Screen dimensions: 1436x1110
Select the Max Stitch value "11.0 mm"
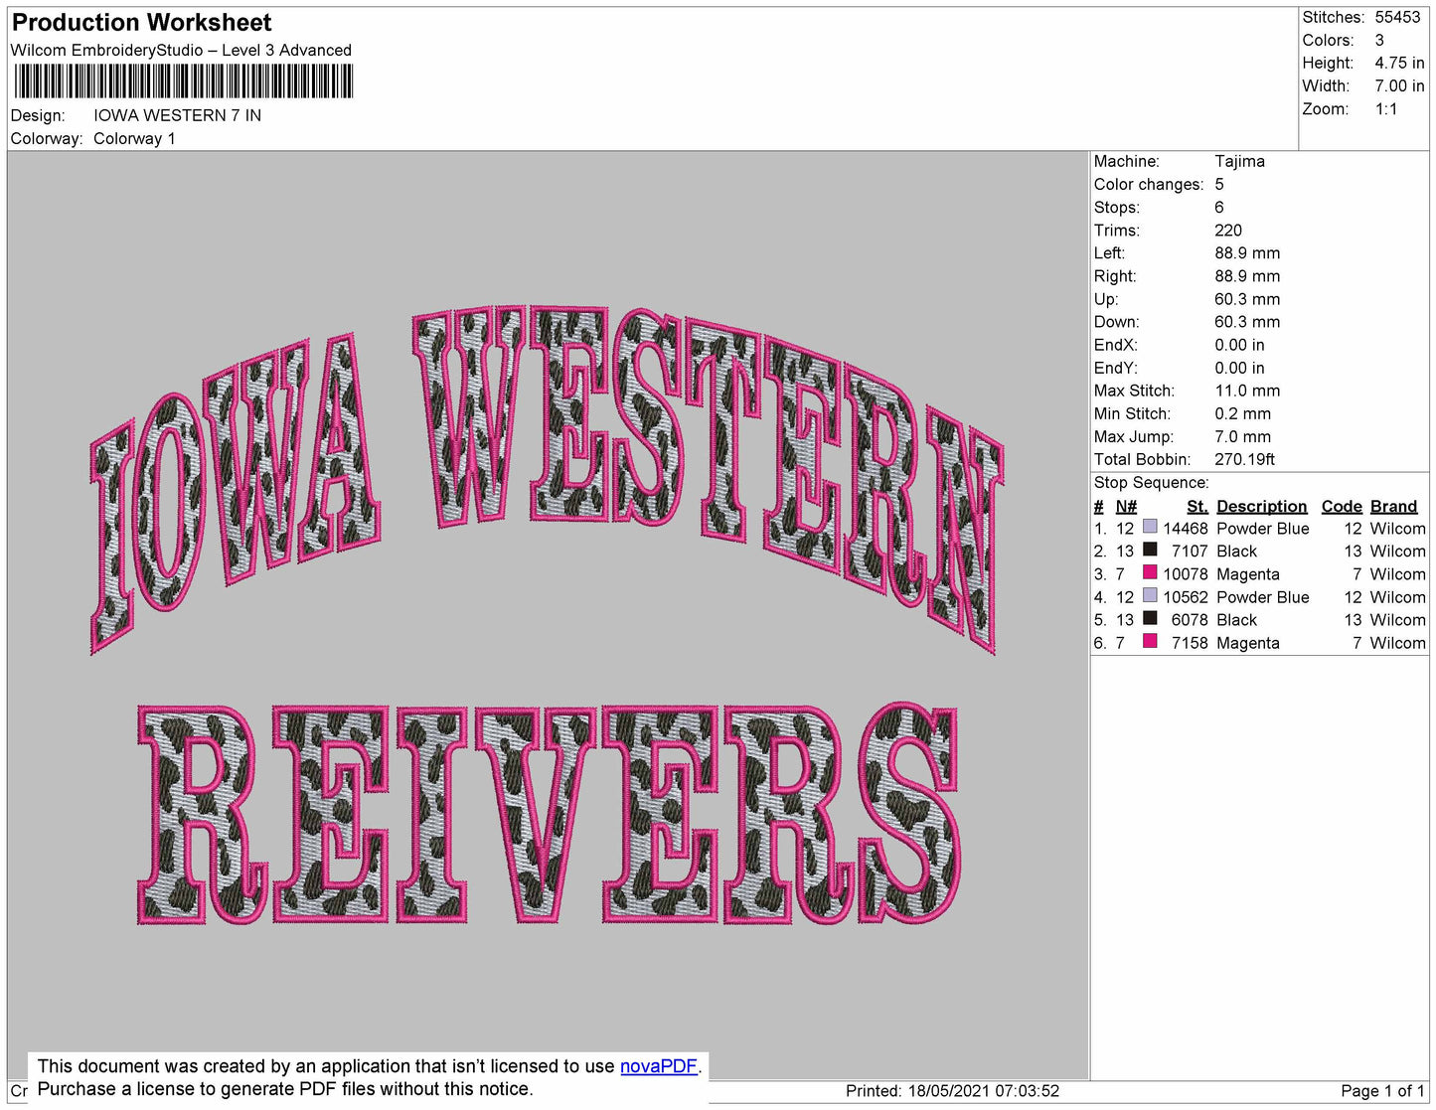coord(1247,391)
